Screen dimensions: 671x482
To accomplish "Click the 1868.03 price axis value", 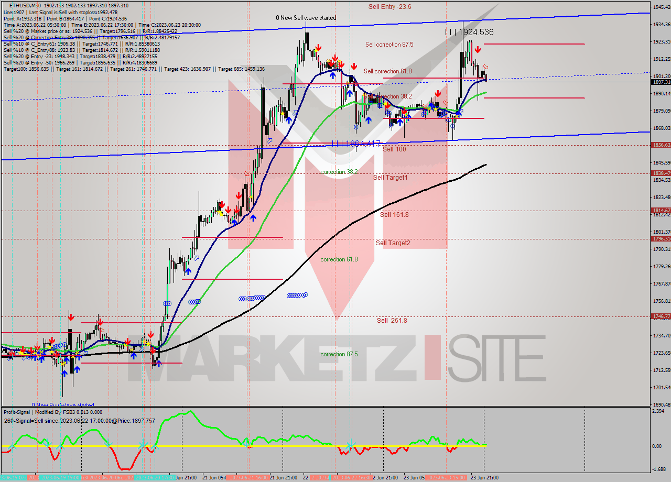I will coord(662,128).
